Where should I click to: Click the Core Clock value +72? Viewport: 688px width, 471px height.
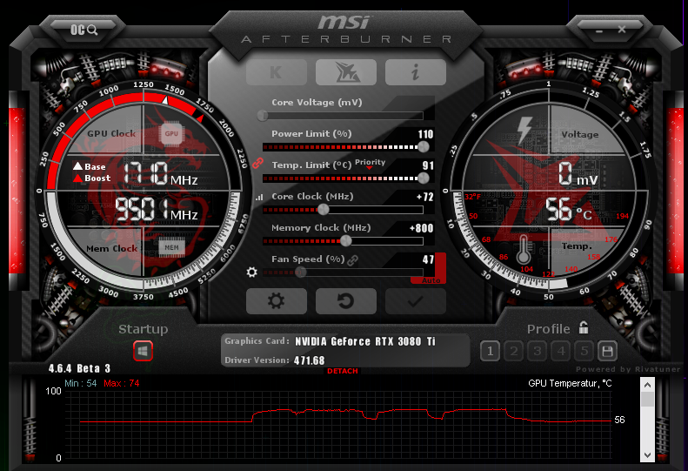tap(425, 197)
